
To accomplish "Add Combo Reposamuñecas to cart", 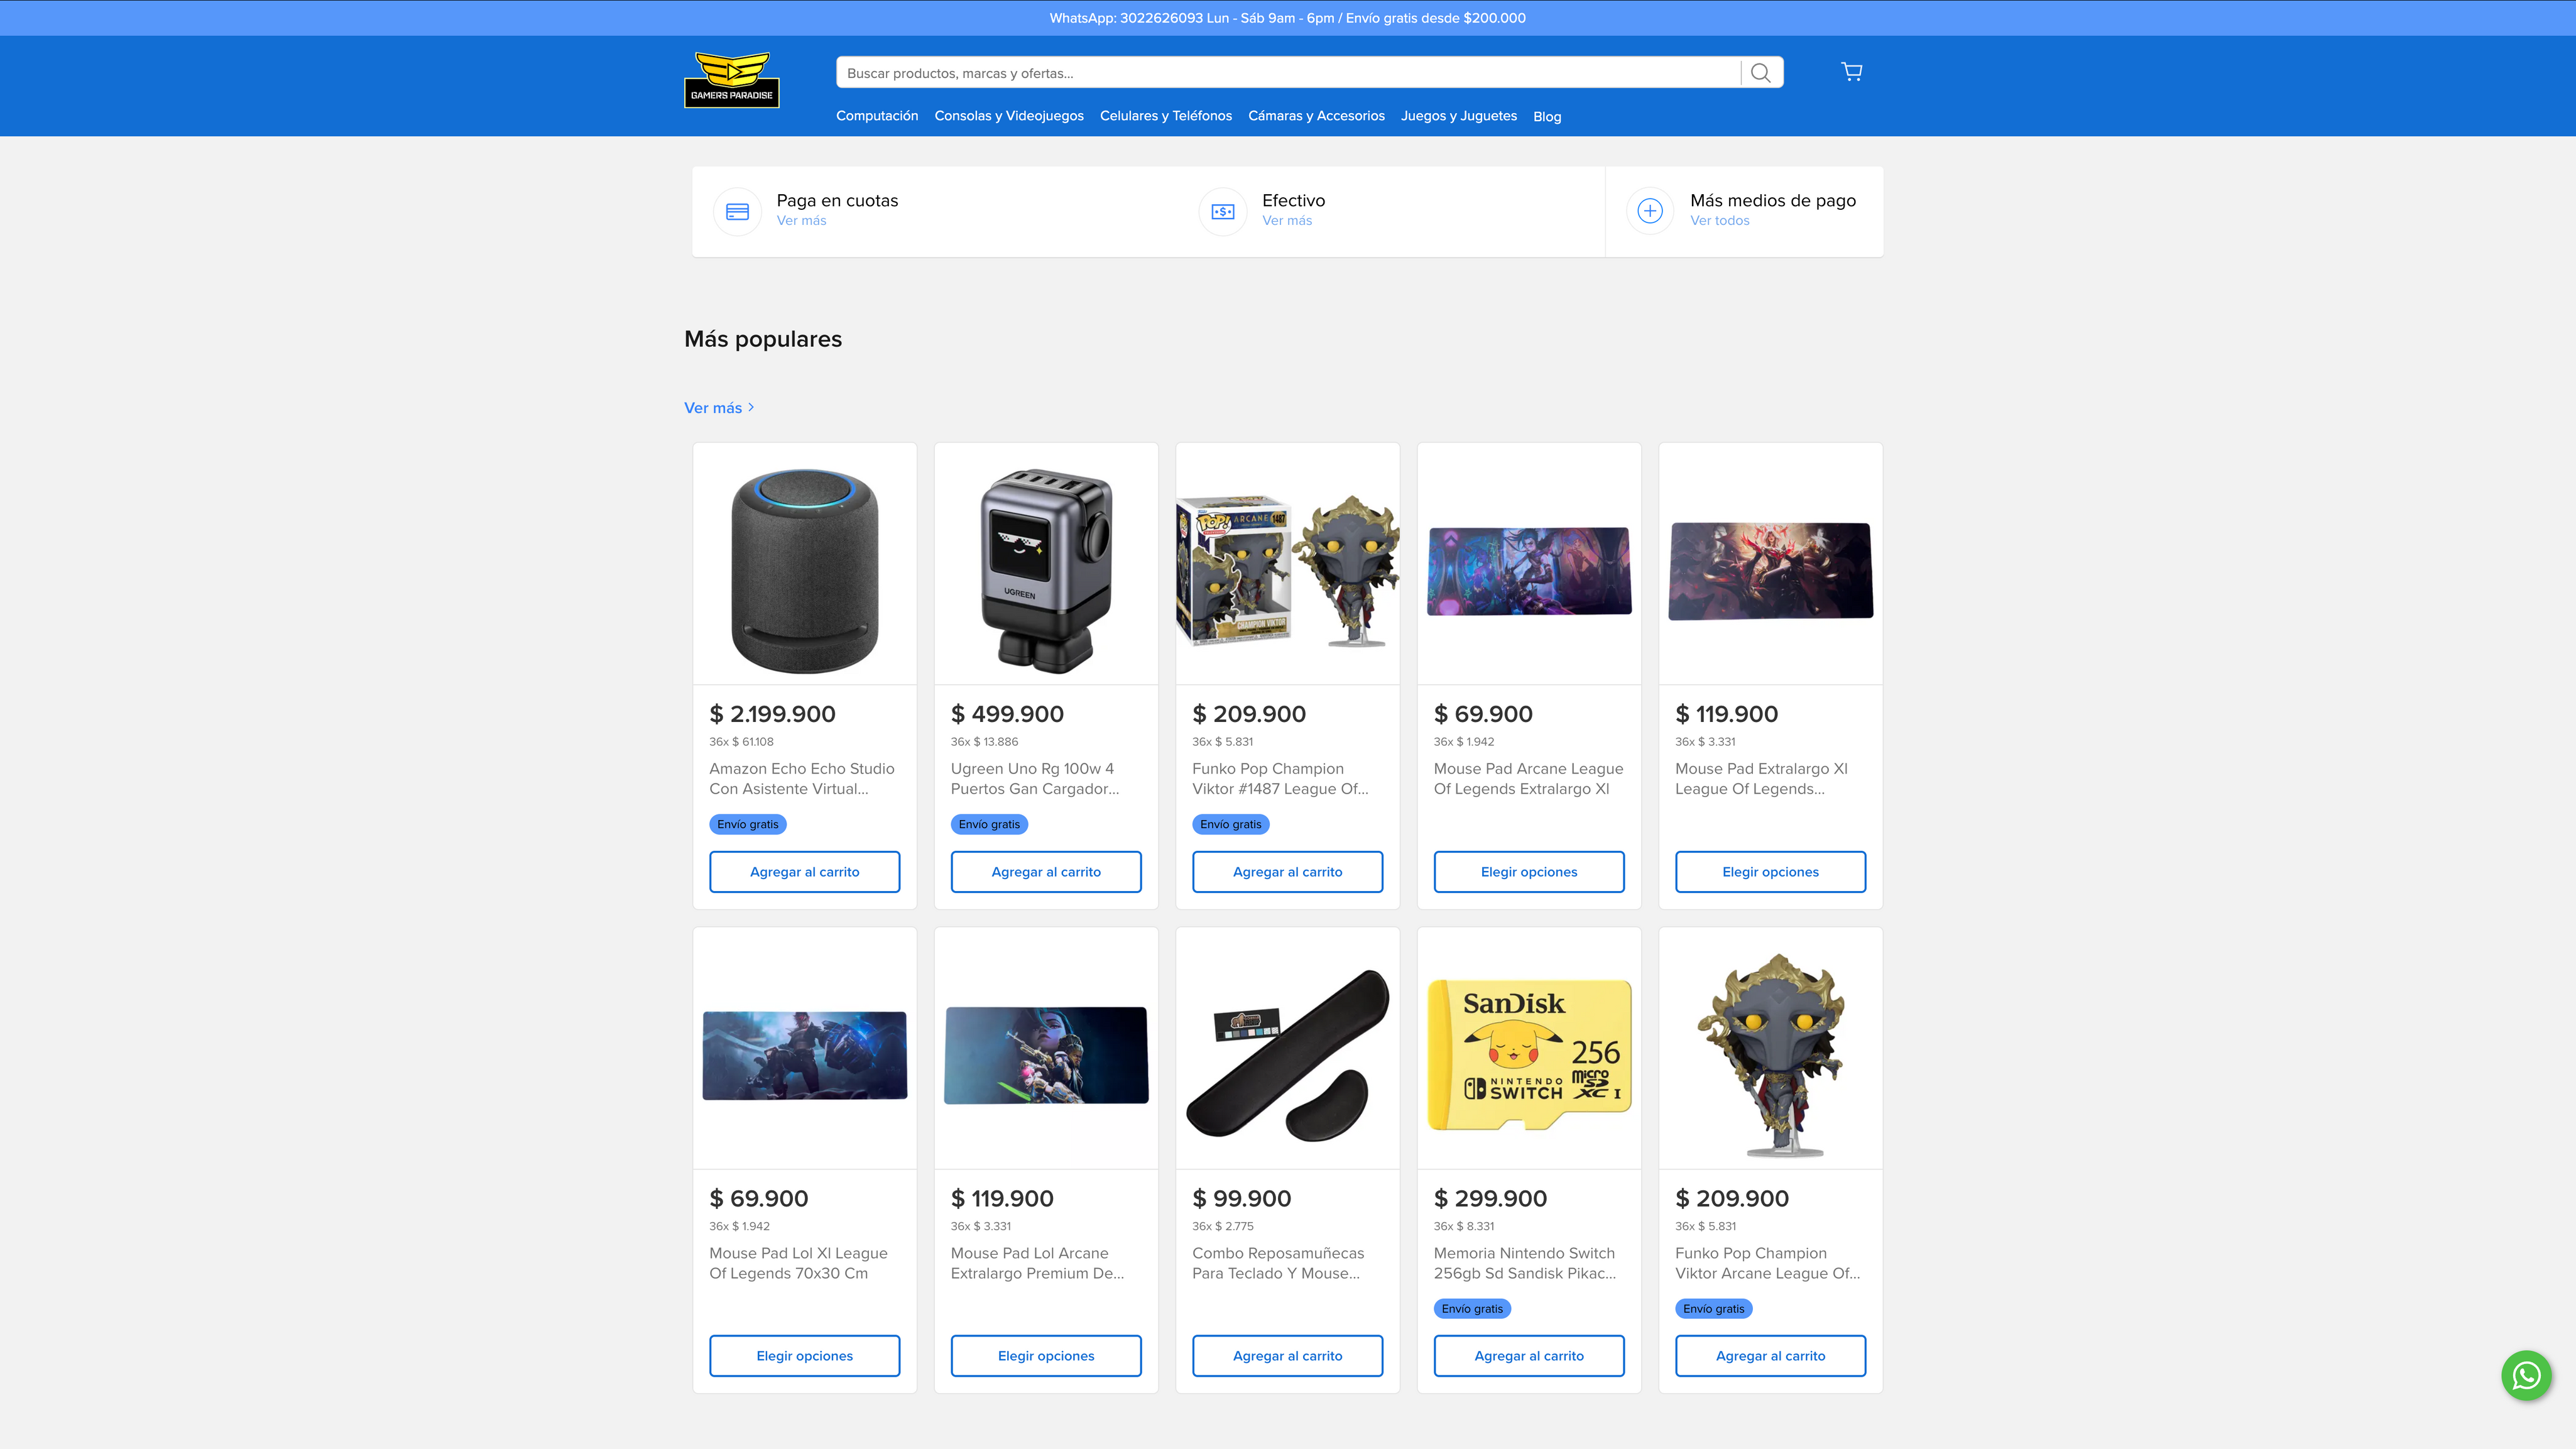I will point(1287,1356).
